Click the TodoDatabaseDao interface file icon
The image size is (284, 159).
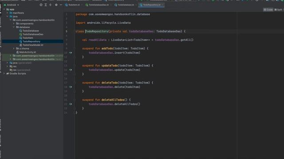pyautogui.click(x=20, y=34)
